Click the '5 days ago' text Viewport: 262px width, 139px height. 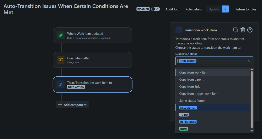pos(73,63)
